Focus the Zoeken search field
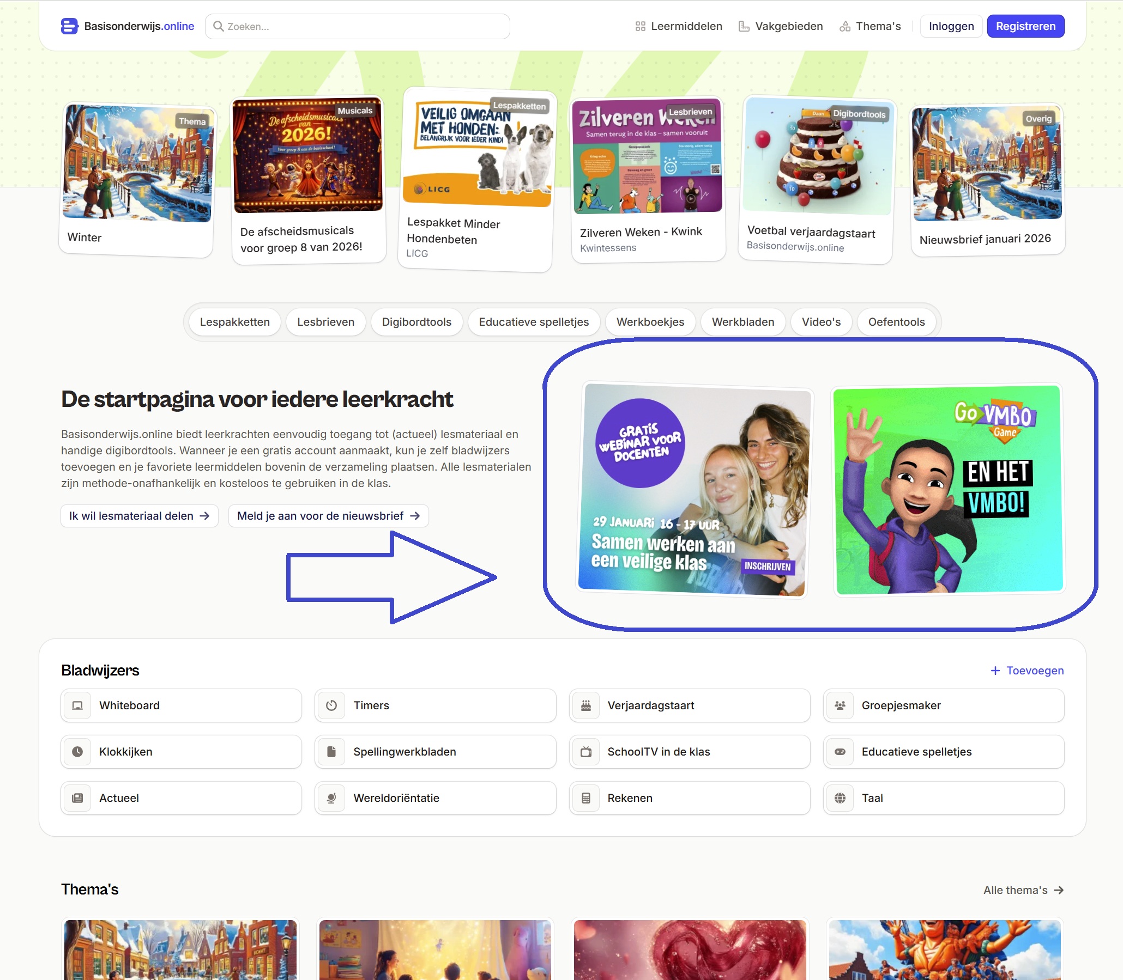Image resolution: width=1123 pixels, height=980 pixels. 358,26
